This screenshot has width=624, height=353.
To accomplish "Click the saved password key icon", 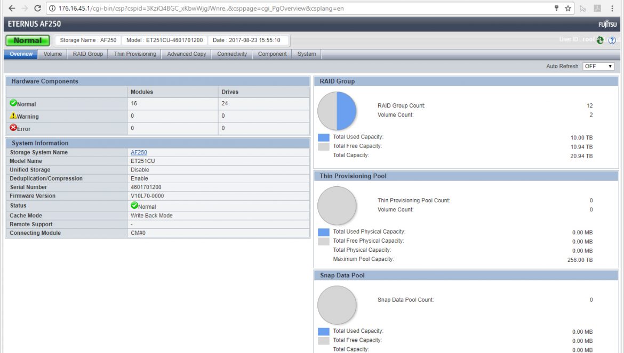I will (x=556, y=9).
